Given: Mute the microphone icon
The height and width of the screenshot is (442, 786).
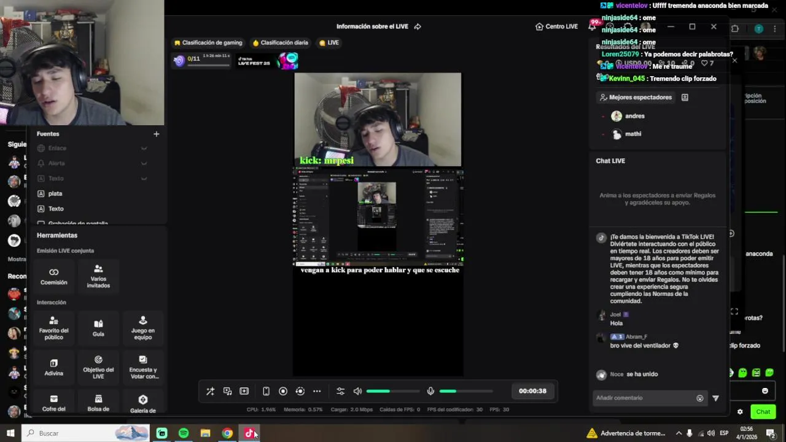Looking at the screenshot, I should coord(430,391).
